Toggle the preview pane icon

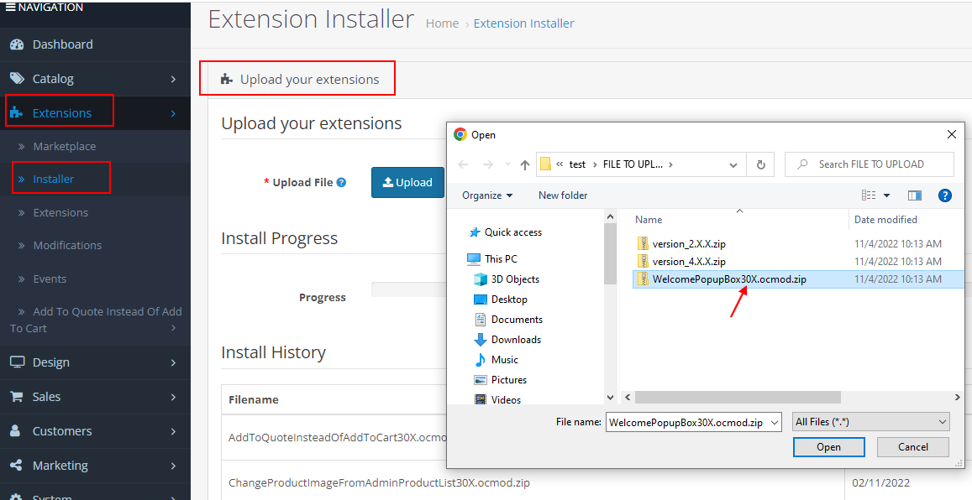[915, 195]
